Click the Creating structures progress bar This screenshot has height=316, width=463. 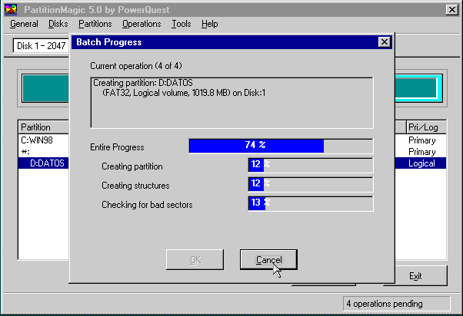(311, 184)
